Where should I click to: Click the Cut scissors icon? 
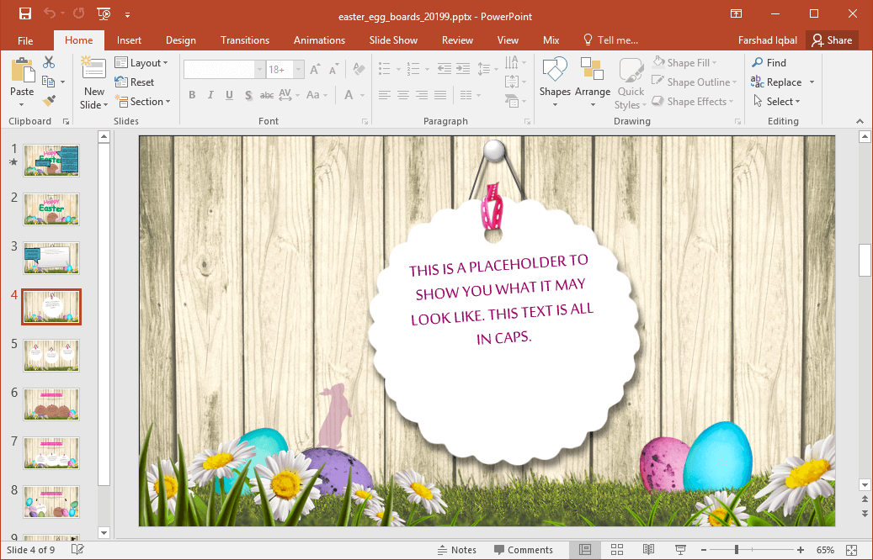49,62
